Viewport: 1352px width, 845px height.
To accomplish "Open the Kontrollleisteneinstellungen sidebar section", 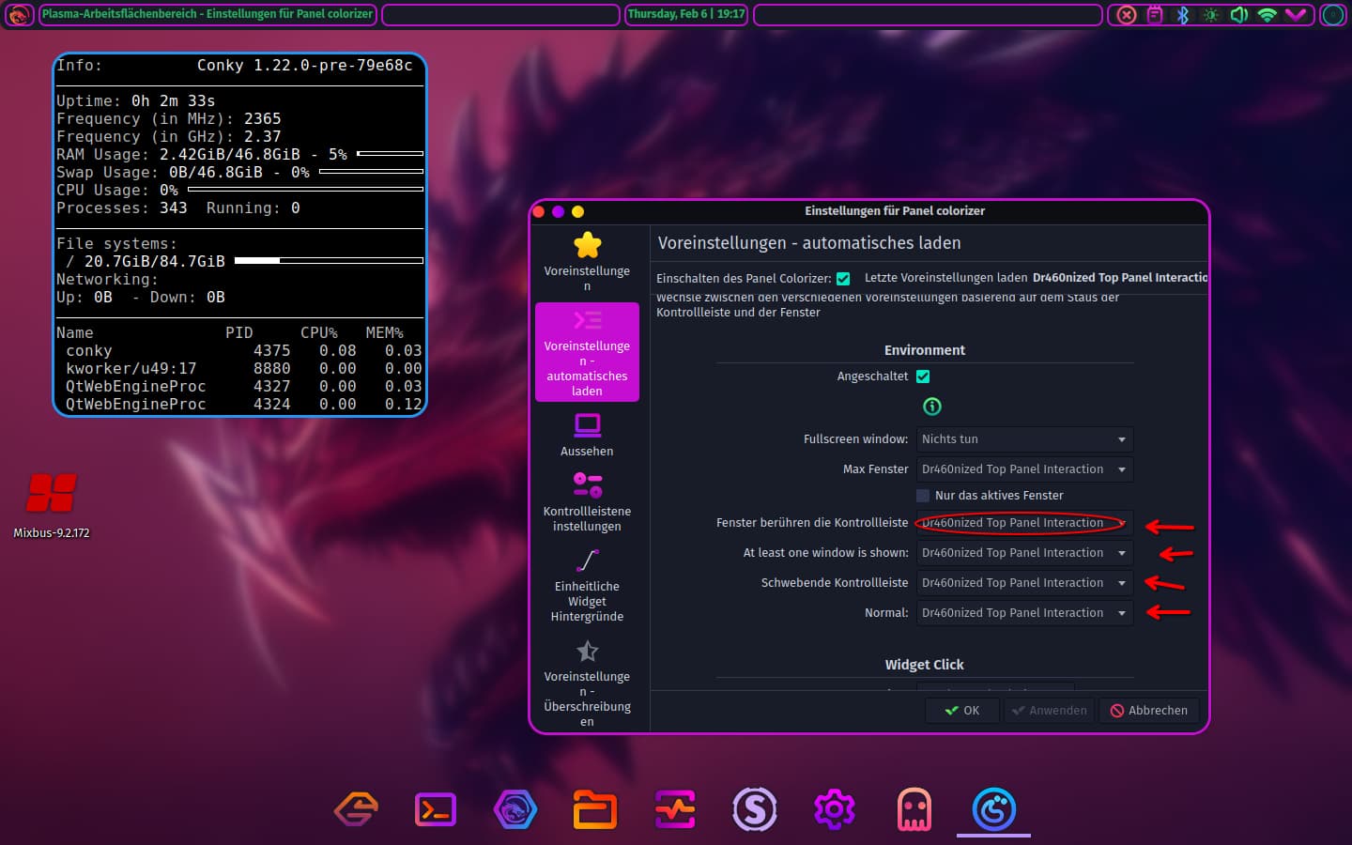I will pyautogui.click(x=587, y=502).
